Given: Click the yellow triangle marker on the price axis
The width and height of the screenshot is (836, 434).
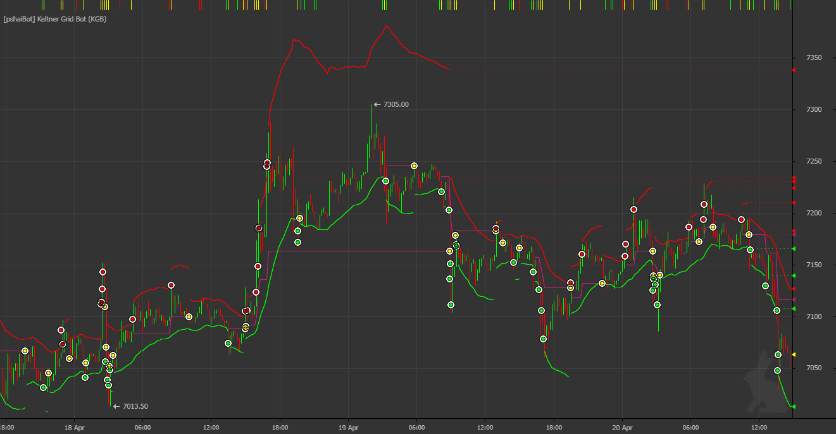Looking at the screenshot, I should [x=794, y=354].
